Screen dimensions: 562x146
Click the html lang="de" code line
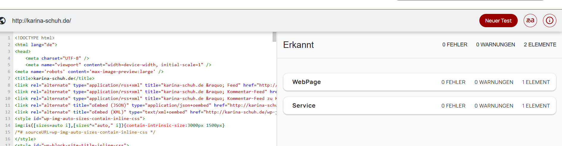[36, 45]
